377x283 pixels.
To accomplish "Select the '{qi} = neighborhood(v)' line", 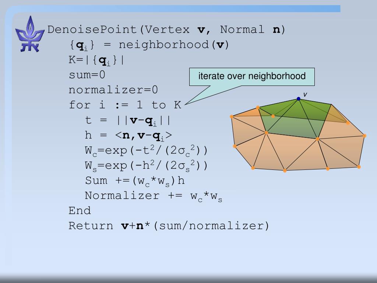I will (149, 45).
